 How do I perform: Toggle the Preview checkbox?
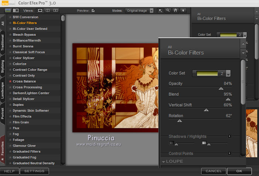tap(93, 10)
